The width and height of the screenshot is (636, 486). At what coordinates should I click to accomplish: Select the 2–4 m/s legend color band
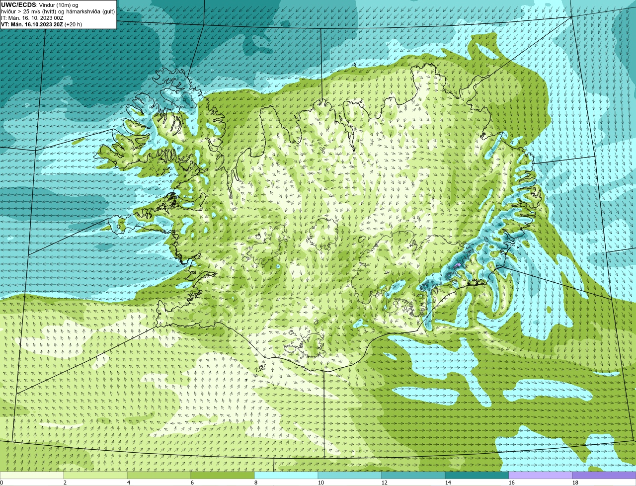(x=95, y=476)
